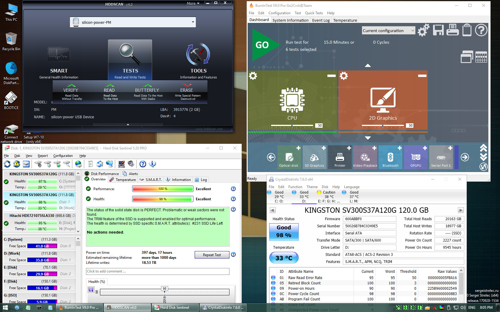Screen dimensions: 500x312
Task: Click Repeat Test button
Action: [x=212, y=255]
